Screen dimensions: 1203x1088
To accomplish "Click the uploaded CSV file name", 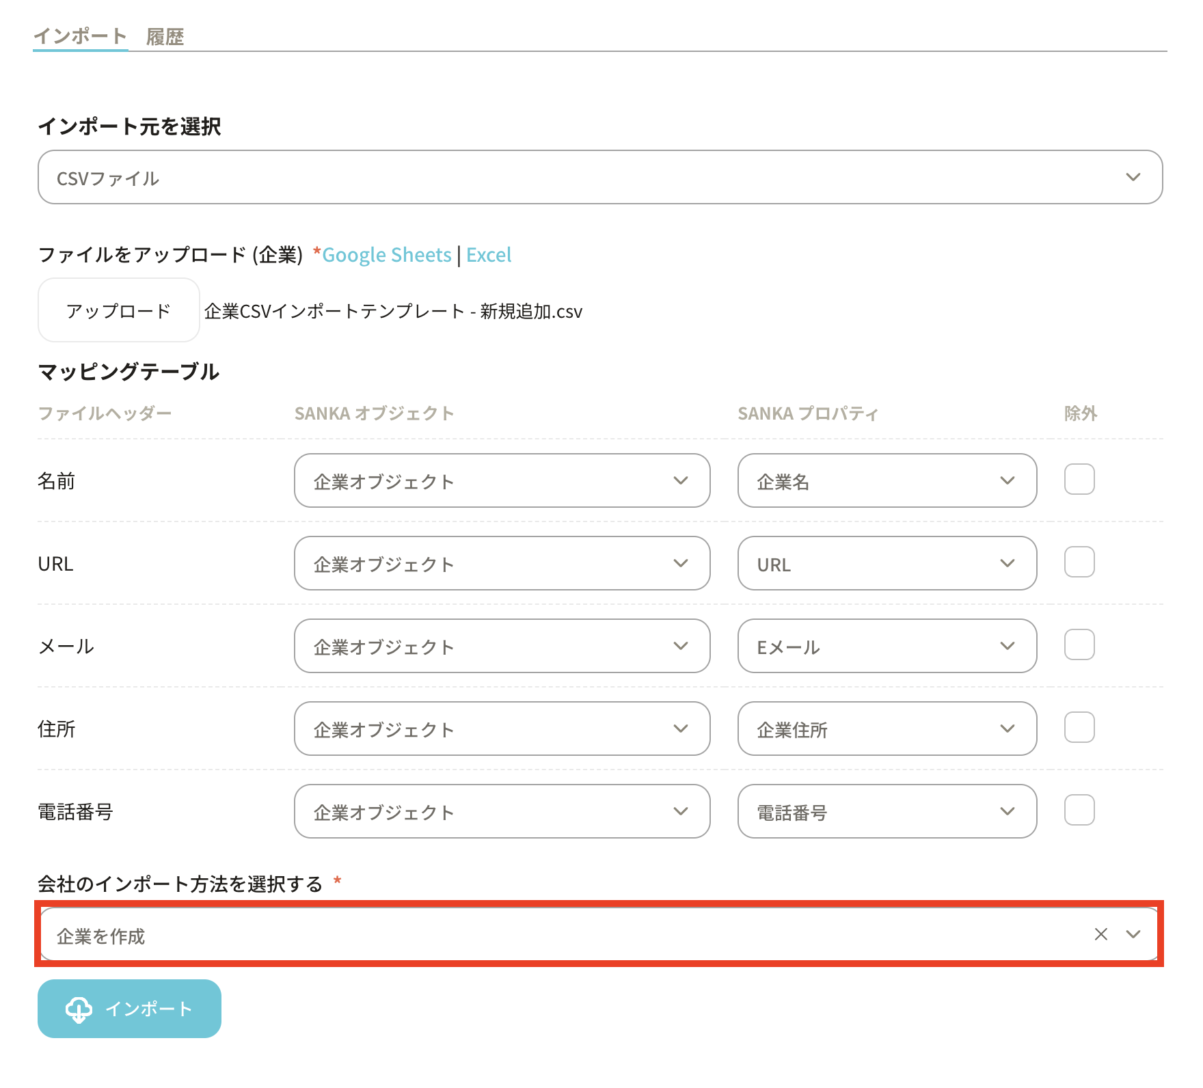I will [x=393, y=312].
